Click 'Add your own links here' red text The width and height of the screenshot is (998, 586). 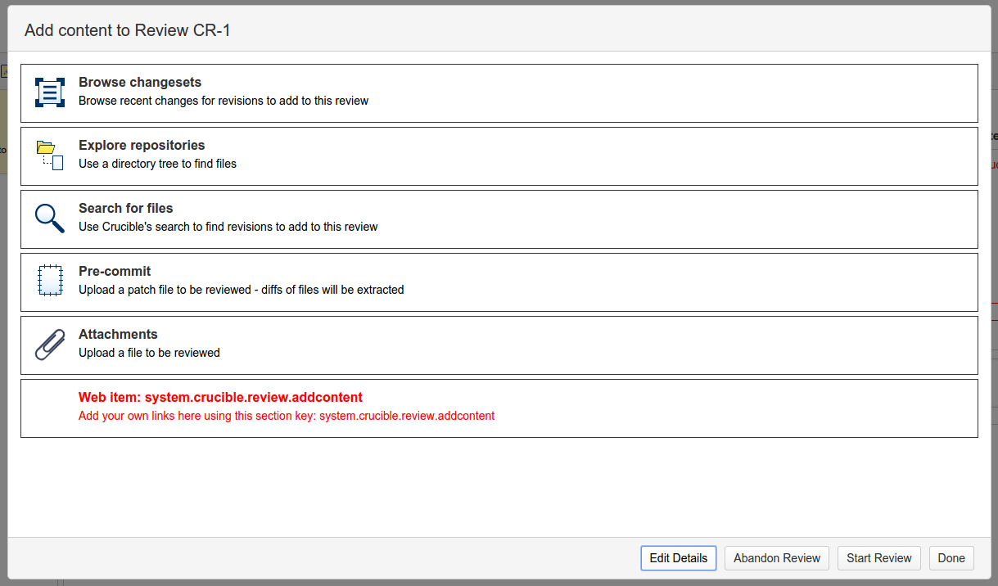287,416
